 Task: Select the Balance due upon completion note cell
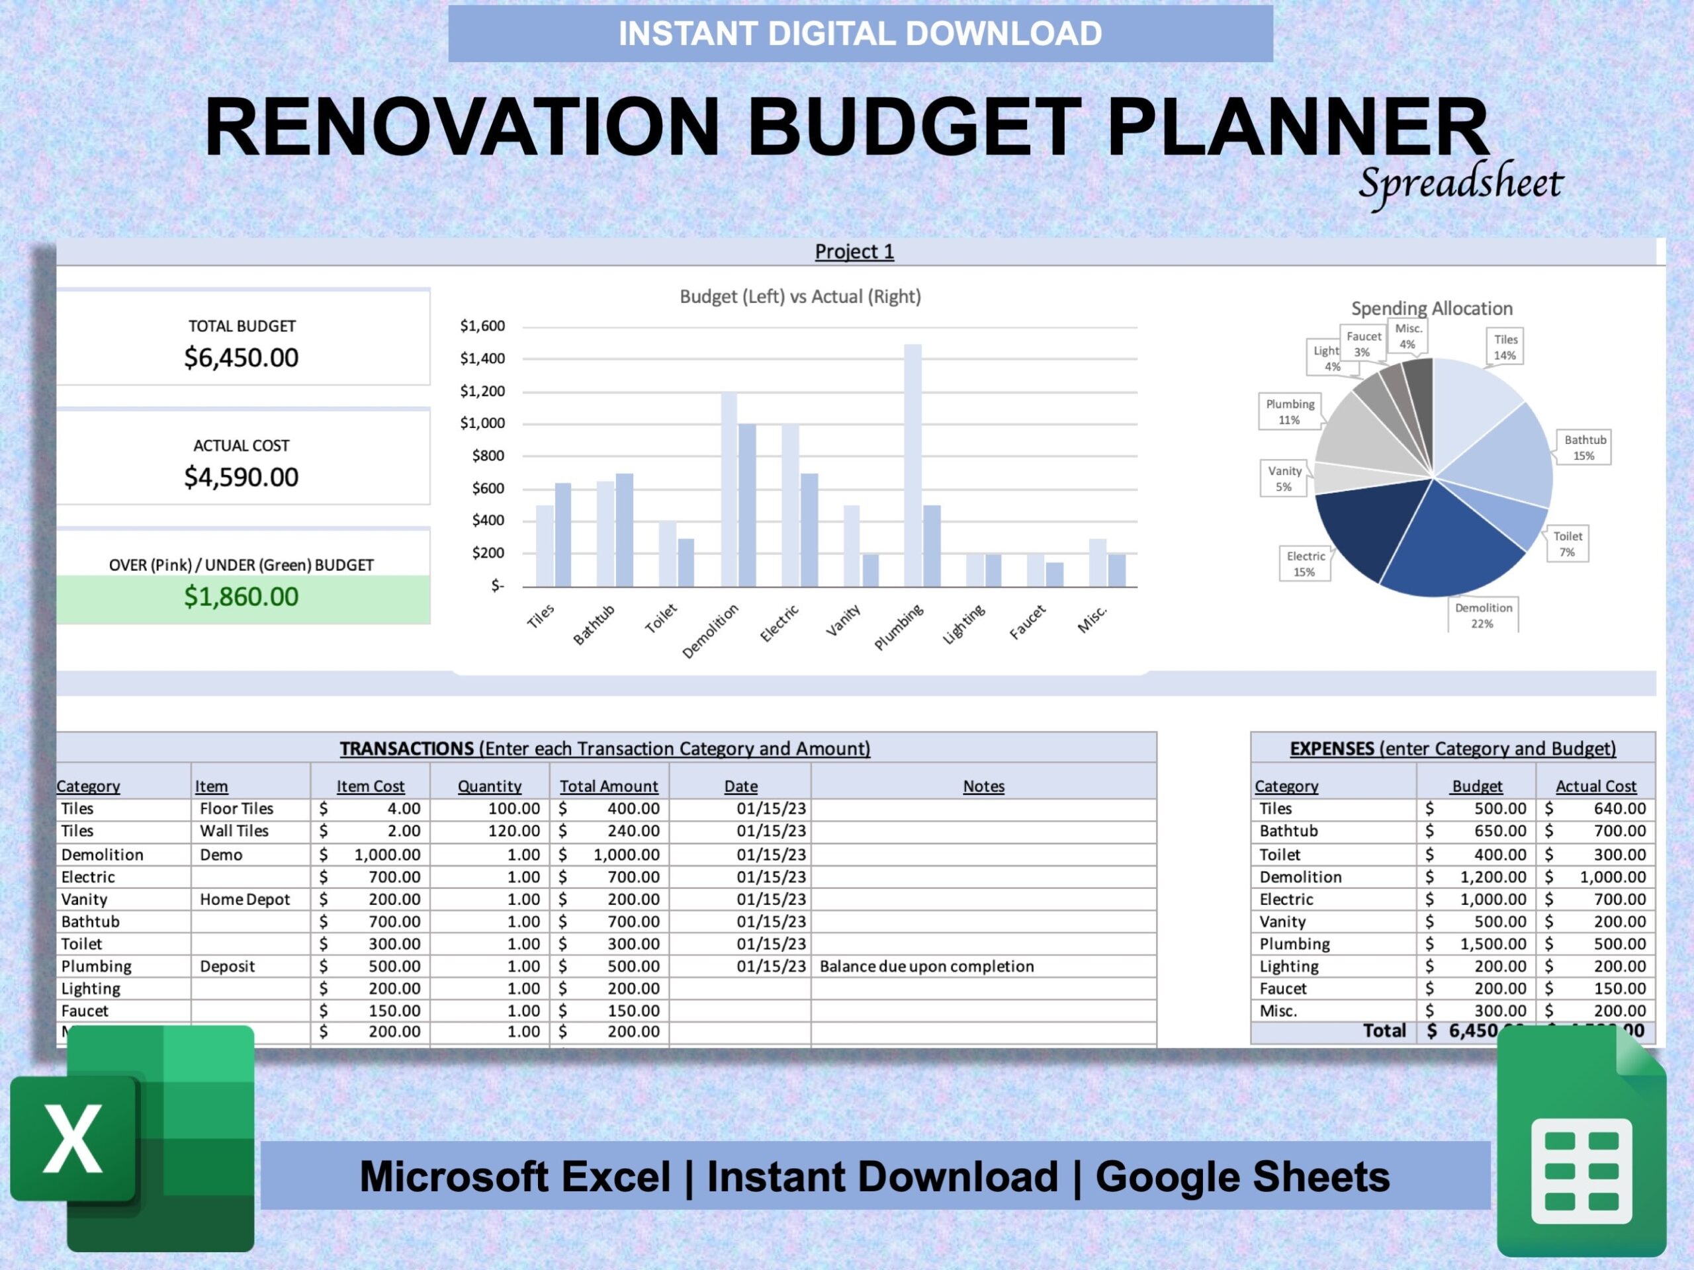[926, 966]
